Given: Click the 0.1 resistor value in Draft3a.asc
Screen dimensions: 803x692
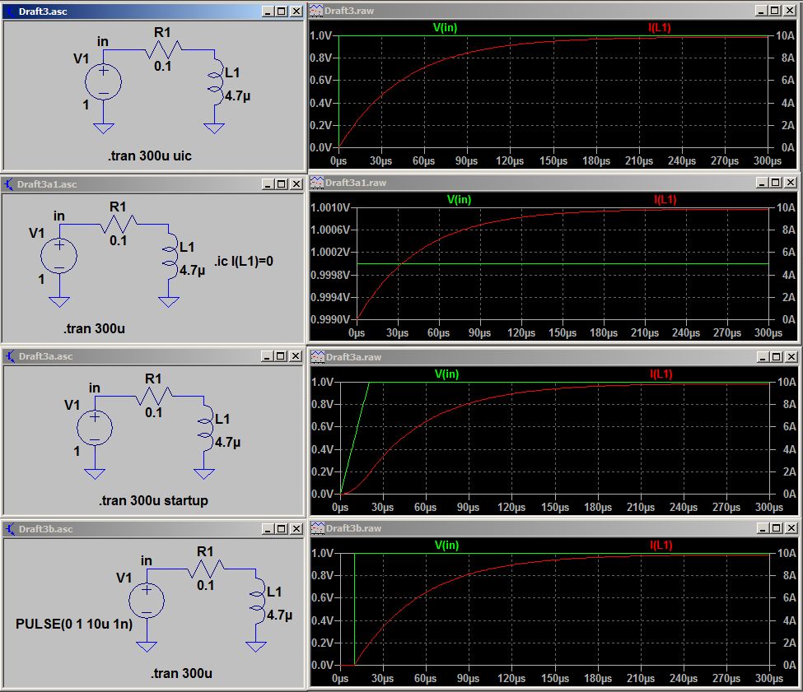Looking at the screenshot, I should [154, 412].
